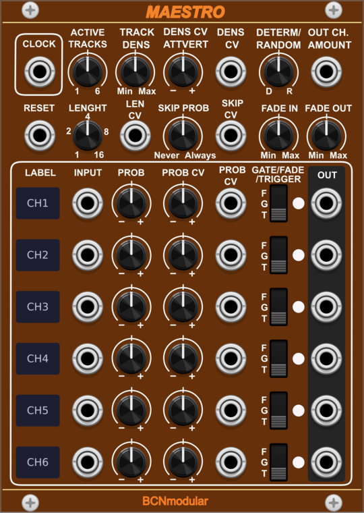Click the ACTIVE TRACKS knob
Image resolution: width=364 pixels, height=513 pixels.
(x=88, y=71)
